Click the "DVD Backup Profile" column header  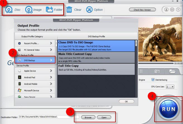tap(97, 36)
